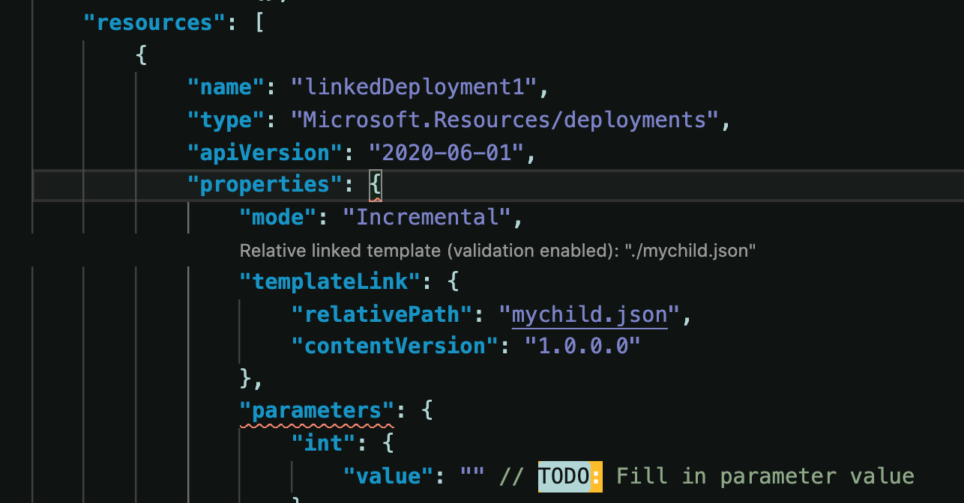Click an indentation guide line beside templateLink

pos(188,281)
